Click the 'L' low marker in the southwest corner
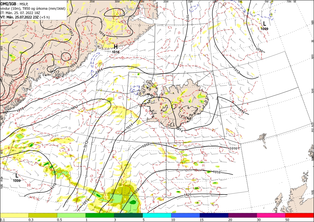314x222 pixels. [17, 176]
